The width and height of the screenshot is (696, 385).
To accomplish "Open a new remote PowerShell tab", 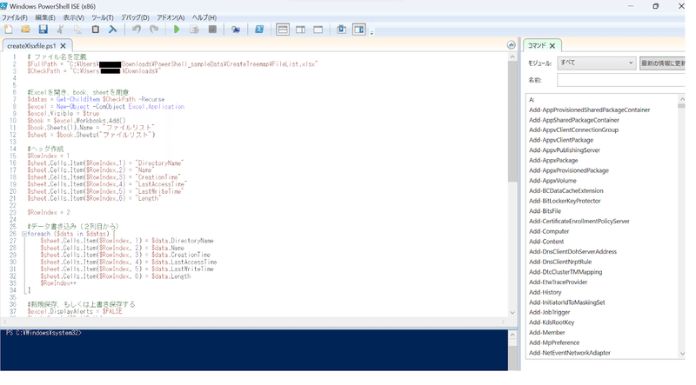I will 235,30.
